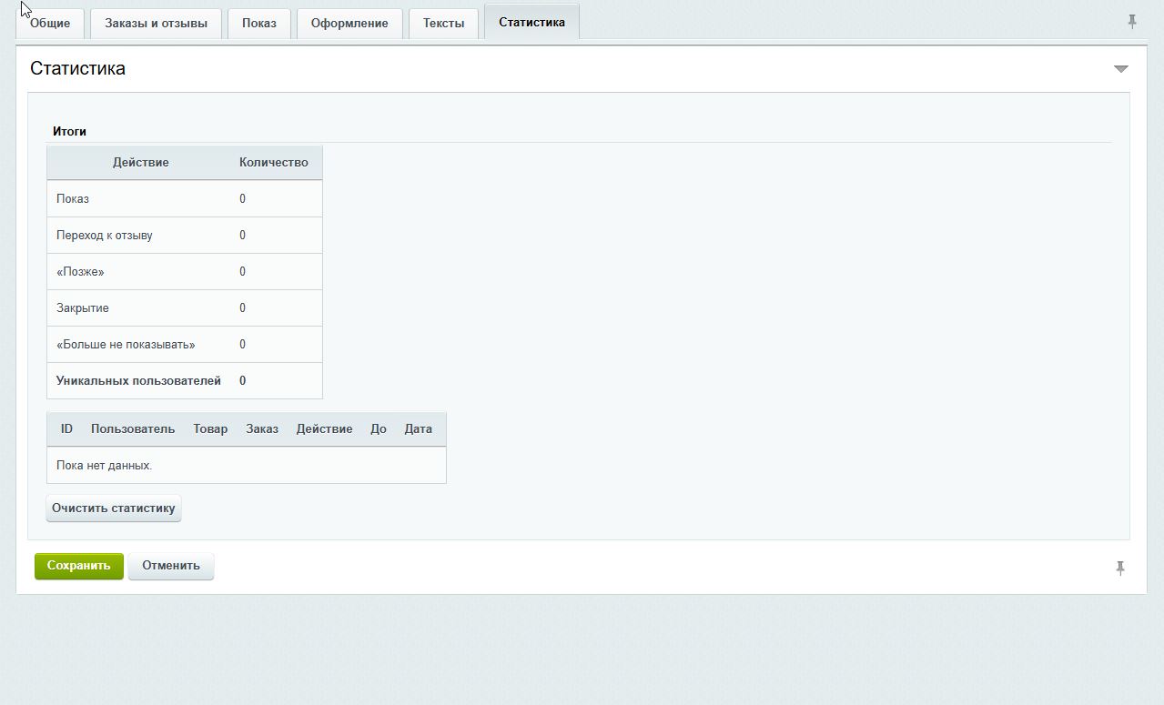This screenshot has width=1164, height=705.
Task: Cancel changes with the Отменить button
Action: 171,566
